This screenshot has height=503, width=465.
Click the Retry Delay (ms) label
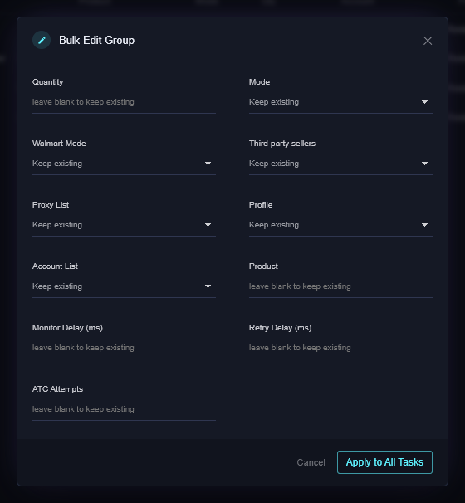(280, 328)
